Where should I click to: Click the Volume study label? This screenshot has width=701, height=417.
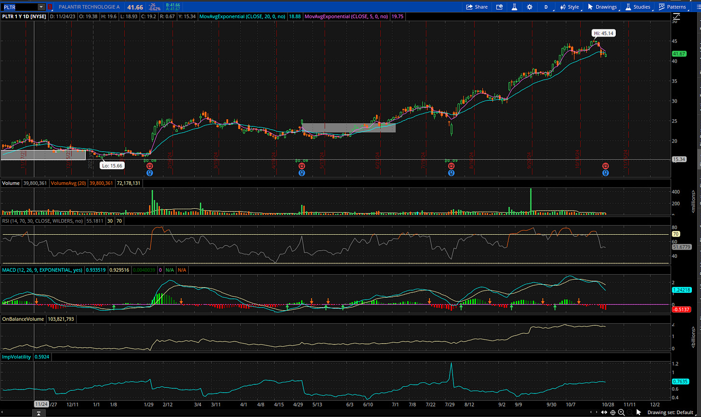tap(11, 183)
